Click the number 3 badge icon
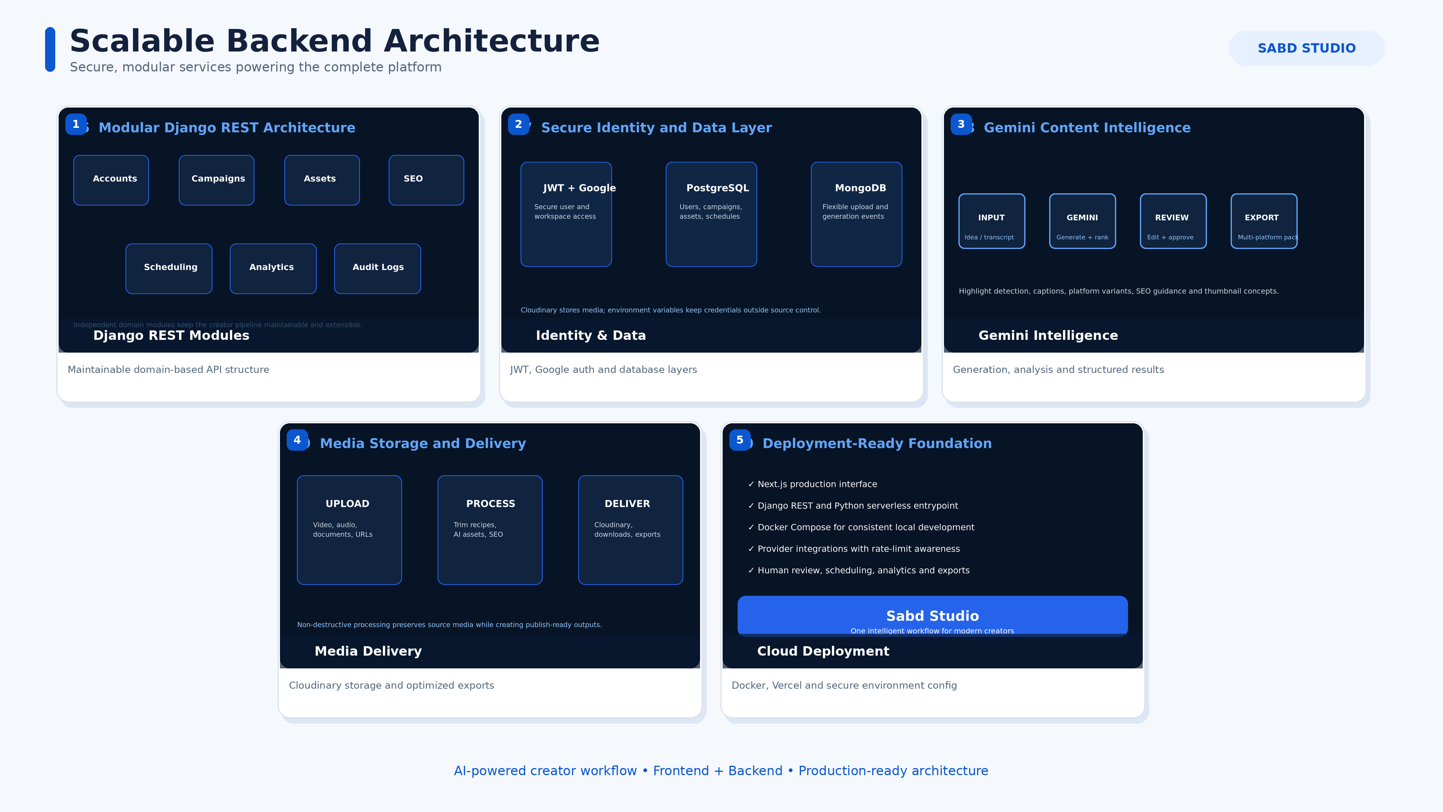 coord(961,124)
